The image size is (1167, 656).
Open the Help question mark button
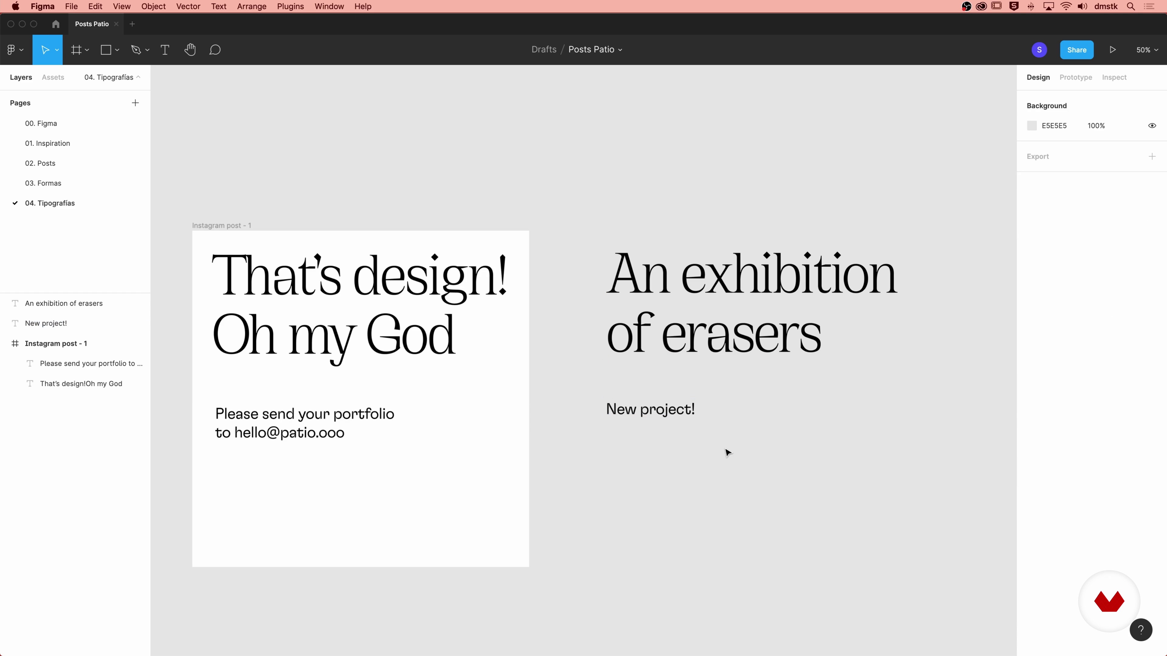1141,630
